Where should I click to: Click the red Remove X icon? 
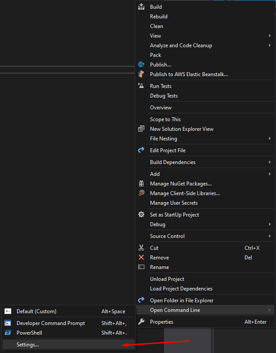coord(141,257)
